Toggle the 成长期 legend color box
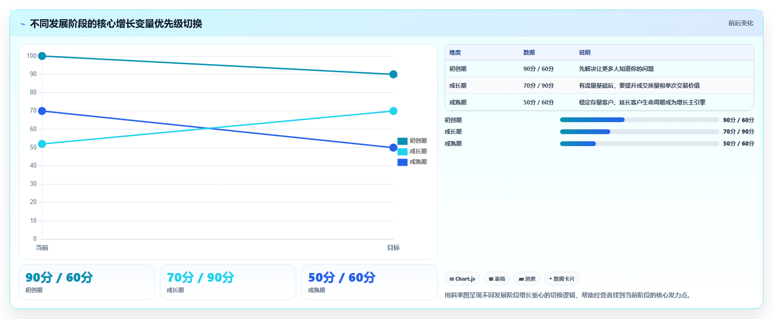The image size is (773, 319). 403,151
